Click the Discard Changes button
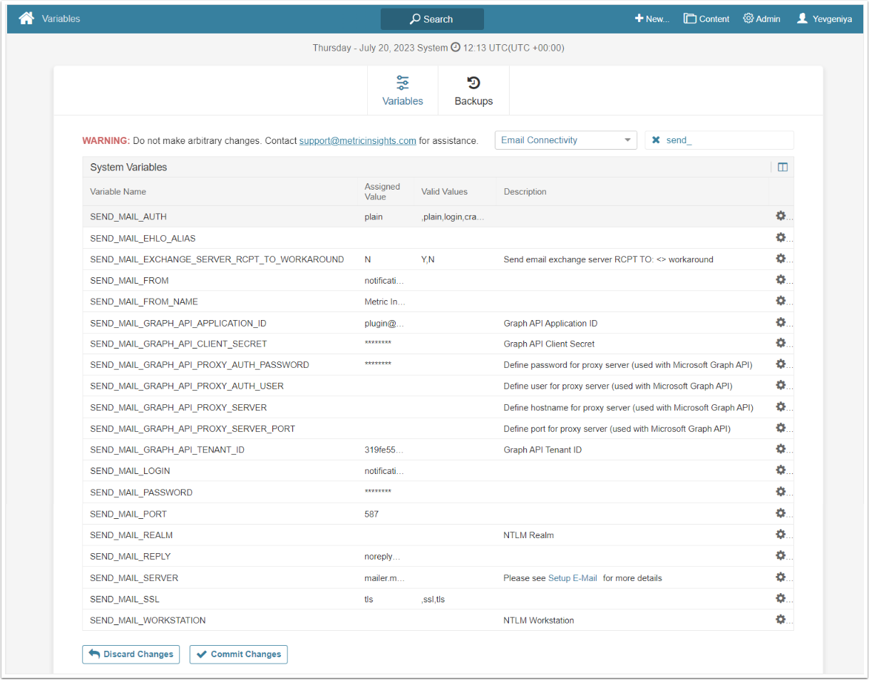 click(x=130, y=654)
